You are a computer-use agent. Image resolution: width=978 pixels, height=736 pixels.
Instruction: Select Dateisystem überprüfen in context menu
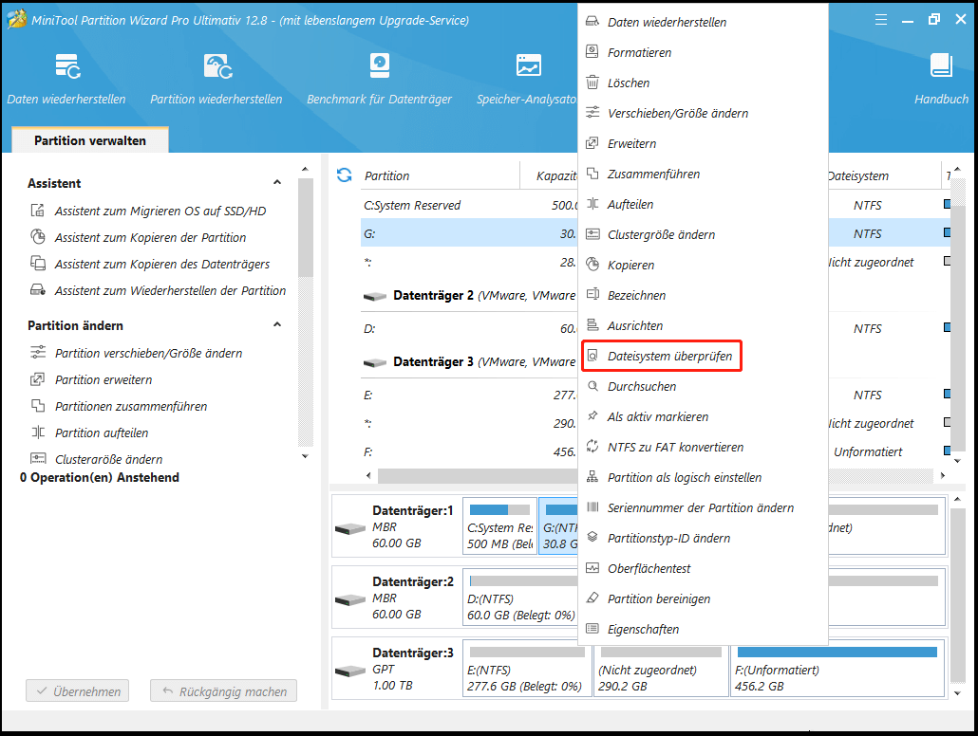click(x=661, y=356)
